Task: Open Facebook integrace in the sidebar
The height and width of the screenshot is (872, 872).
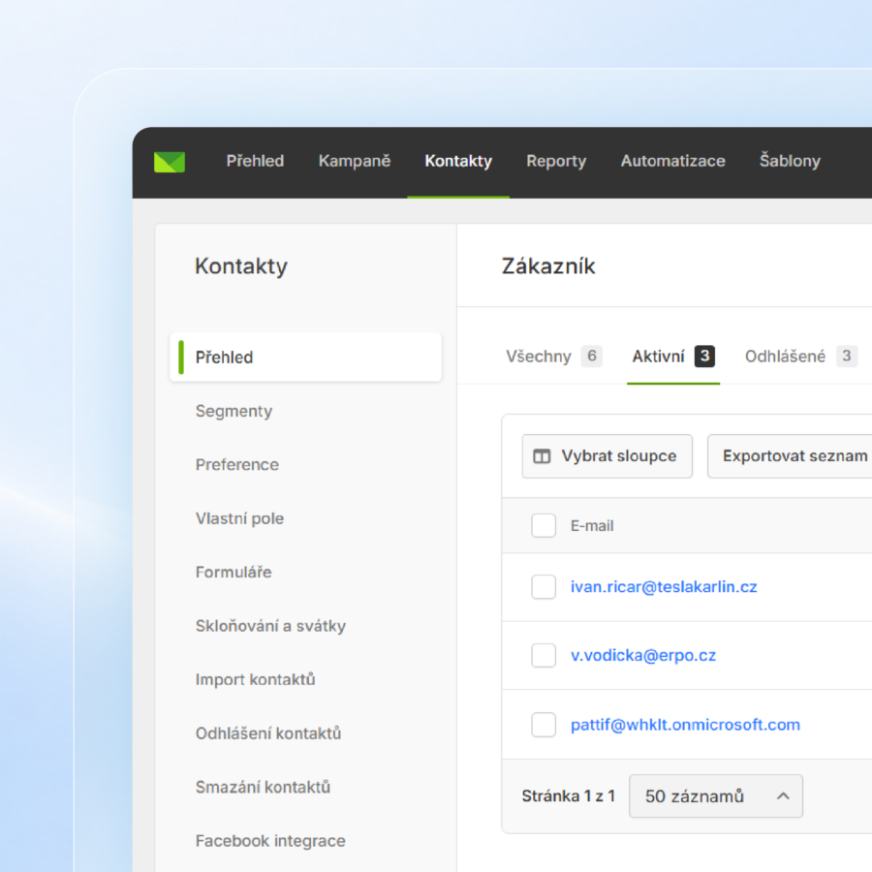Action: (x=270, y=841)
